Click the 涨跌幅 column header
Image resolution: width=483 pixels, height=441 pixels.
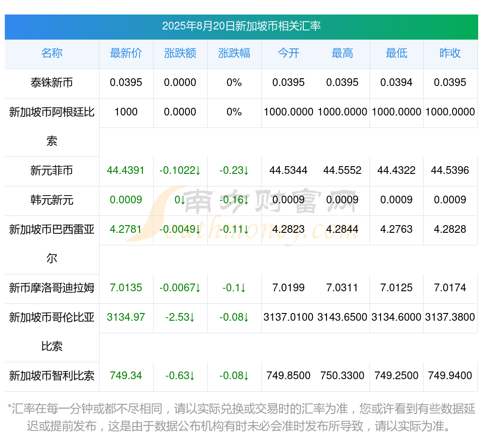[x=234, y=53]
